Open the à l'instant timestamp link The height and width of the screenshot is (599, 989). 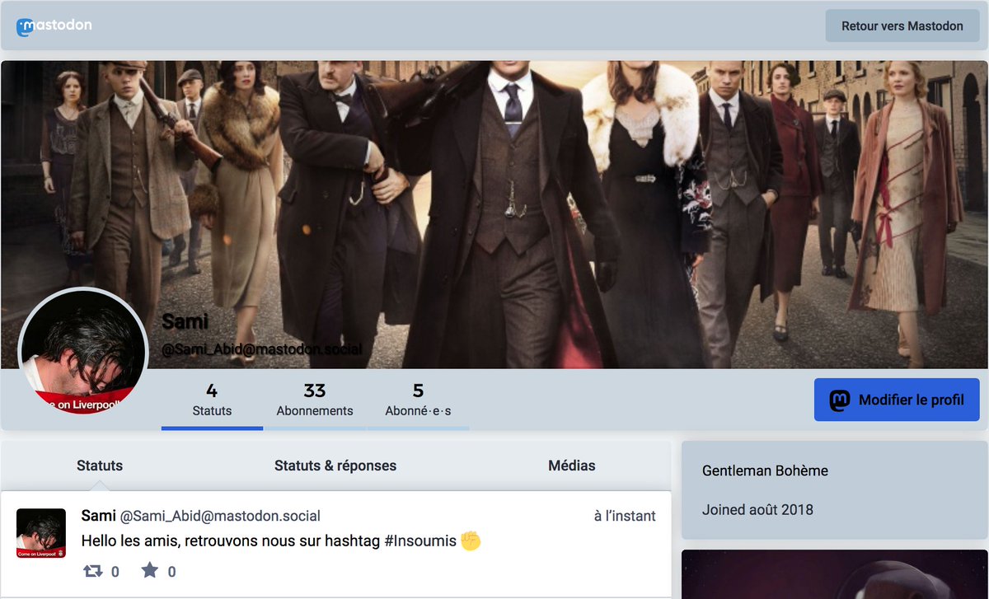point(625,516)
